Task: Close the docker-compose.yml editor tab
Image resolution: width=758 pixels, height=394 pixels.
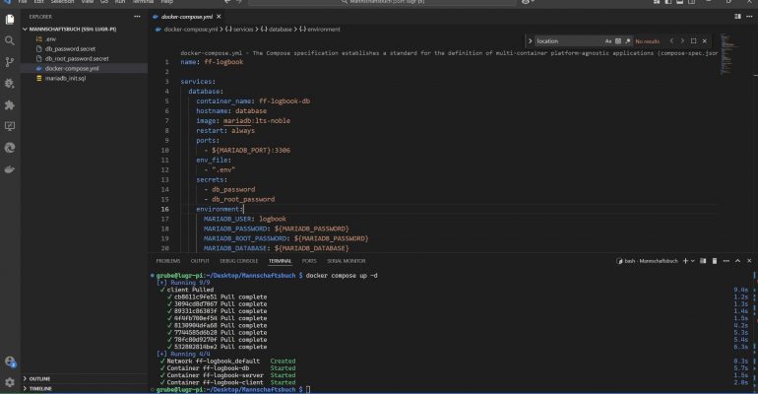Action: coord(219,17)
